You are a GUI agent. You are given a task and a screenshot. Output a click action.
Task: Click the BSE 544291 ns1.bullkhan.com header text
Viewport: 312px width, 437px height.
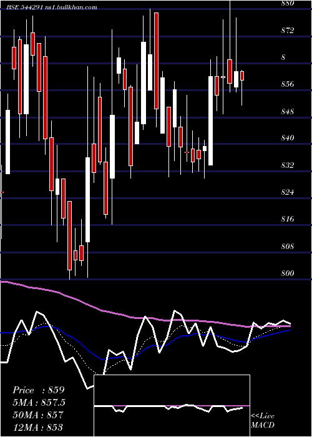[52, 7]
